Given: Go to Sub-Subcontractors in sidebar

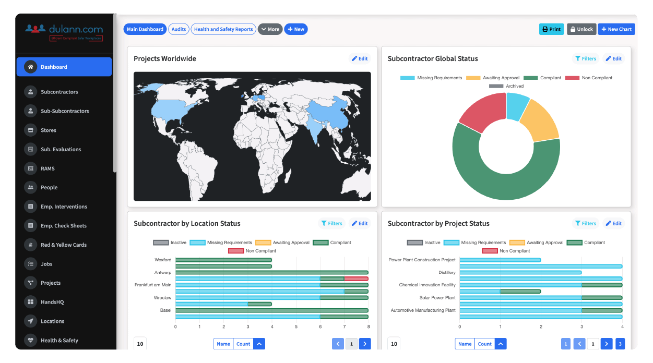Looking at the screenshot, I should click(x=64, y=111).
